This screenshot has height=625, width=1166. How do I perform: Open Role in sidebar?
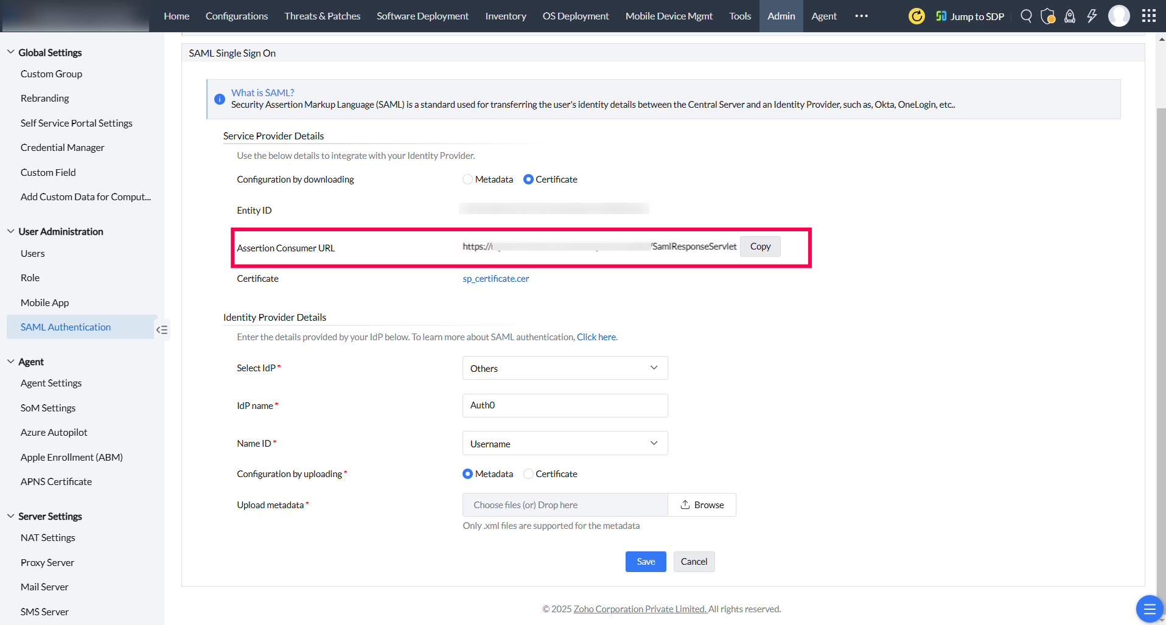tap(30, 278)
